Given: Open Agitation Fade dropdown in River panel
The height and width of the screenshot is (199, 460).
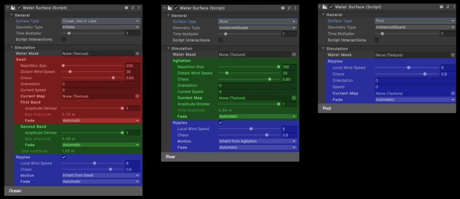Looking at the screenshot, I should click(x=258, y=116).
